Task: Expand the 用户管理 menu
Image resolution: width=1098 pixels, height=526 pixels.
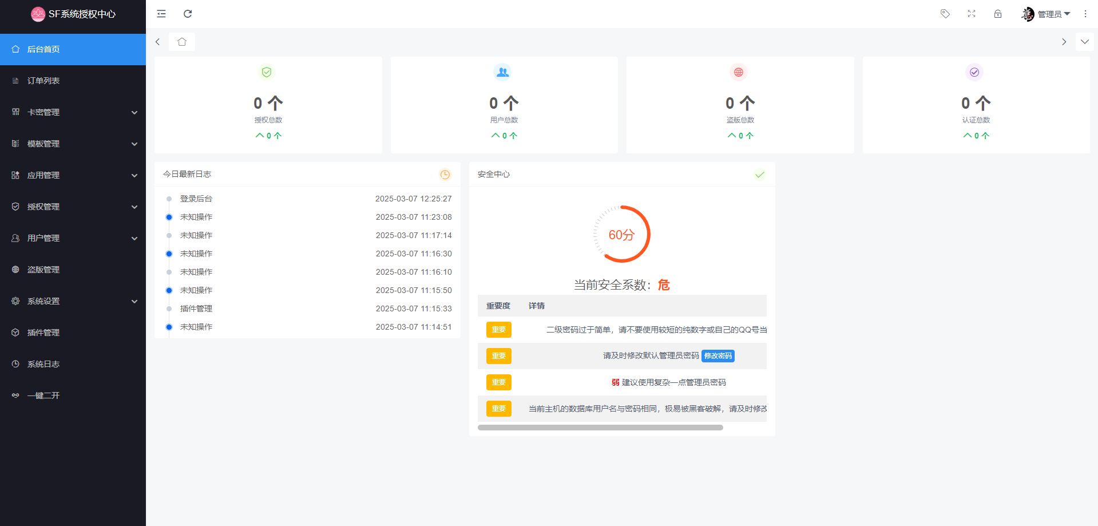Action: point(73,238)
